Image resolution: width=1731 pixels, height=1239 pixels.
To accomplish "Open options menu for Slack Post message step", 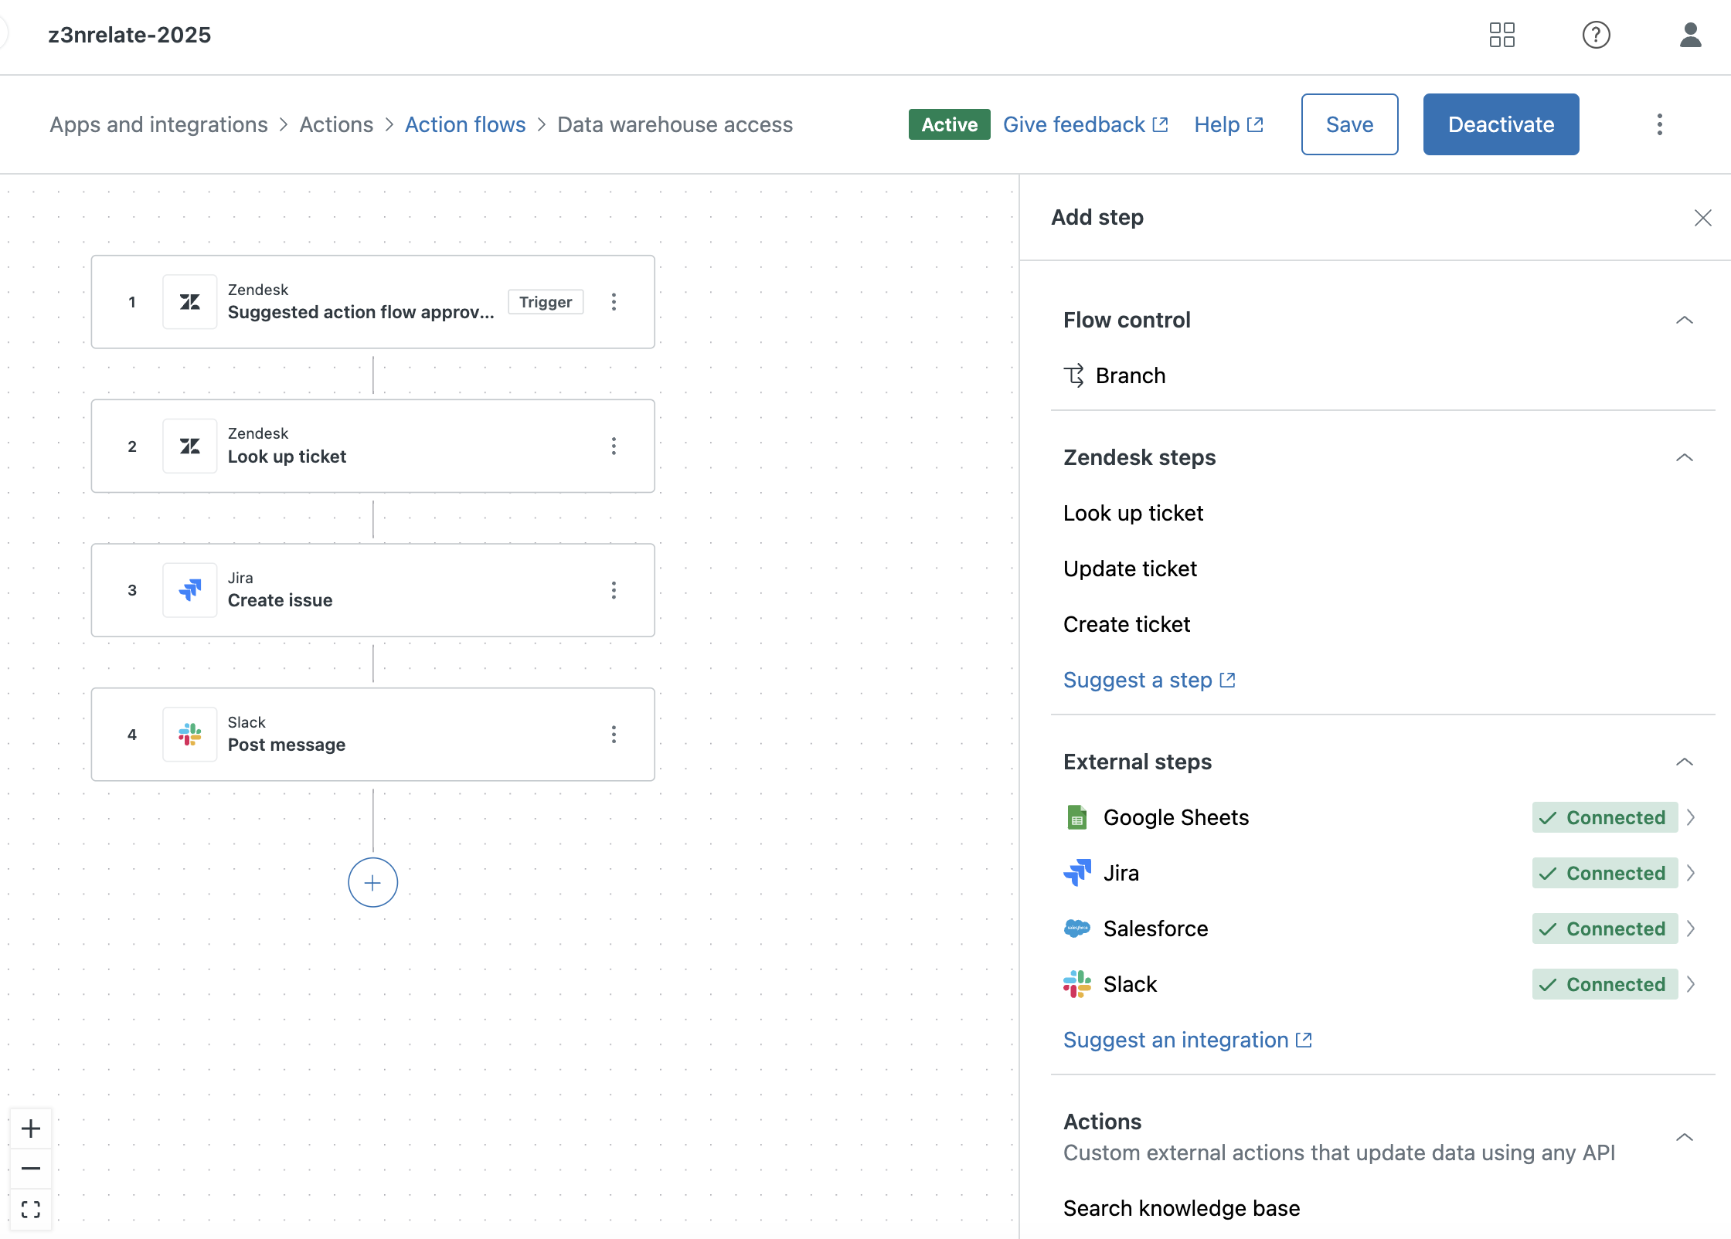I will tap(614, 735).
